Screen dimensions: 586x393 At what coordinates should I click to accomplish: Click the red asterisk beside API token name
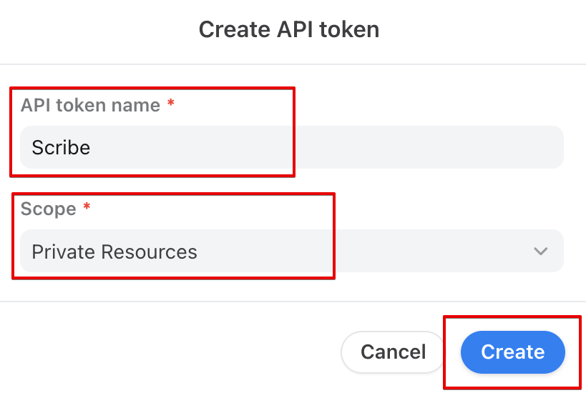tap(171, 105)
